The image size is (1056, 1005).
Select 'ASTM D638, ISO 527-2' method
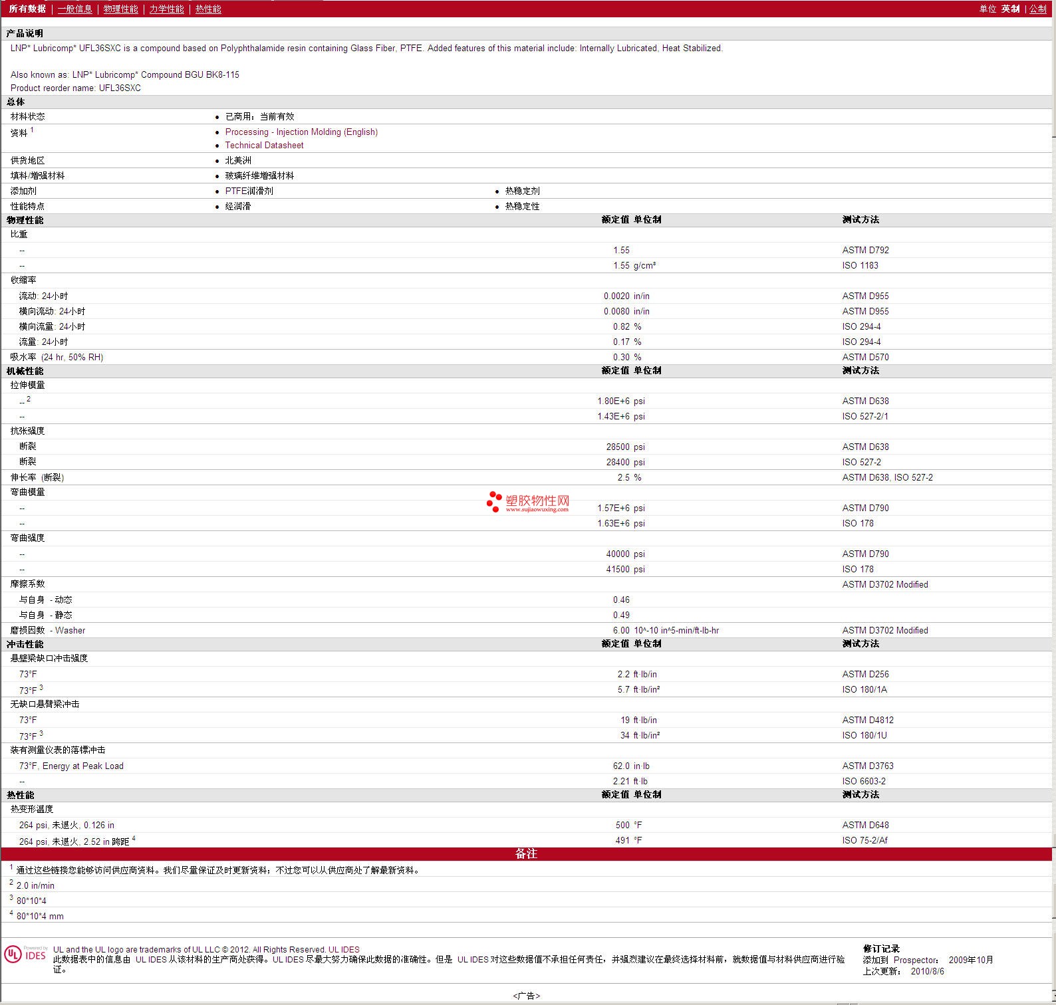(x=887, y=477)
